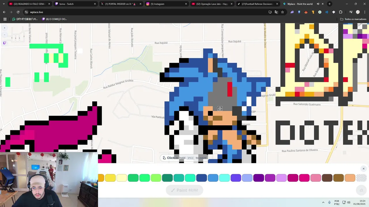Open site information icon in address bar
Viewport: 369px width, 207px height.
point(26,12)
